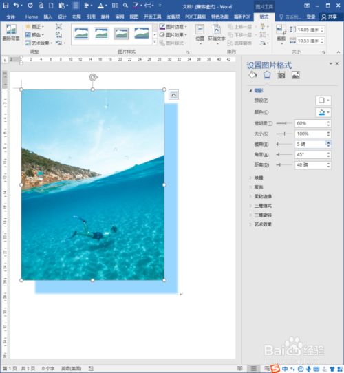This screenshot has width=344, height=373.
Task: Open the Artistic Effects (艺术效果) ribbon dropdown
Action: click(39, 43)
